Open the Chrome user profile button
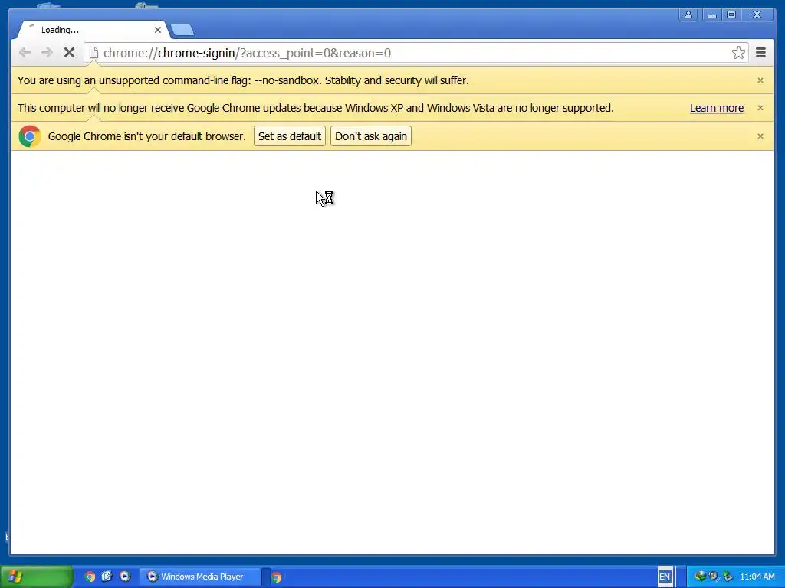The width and height of the screenshot is (785, 588). [x=688, y=15]
